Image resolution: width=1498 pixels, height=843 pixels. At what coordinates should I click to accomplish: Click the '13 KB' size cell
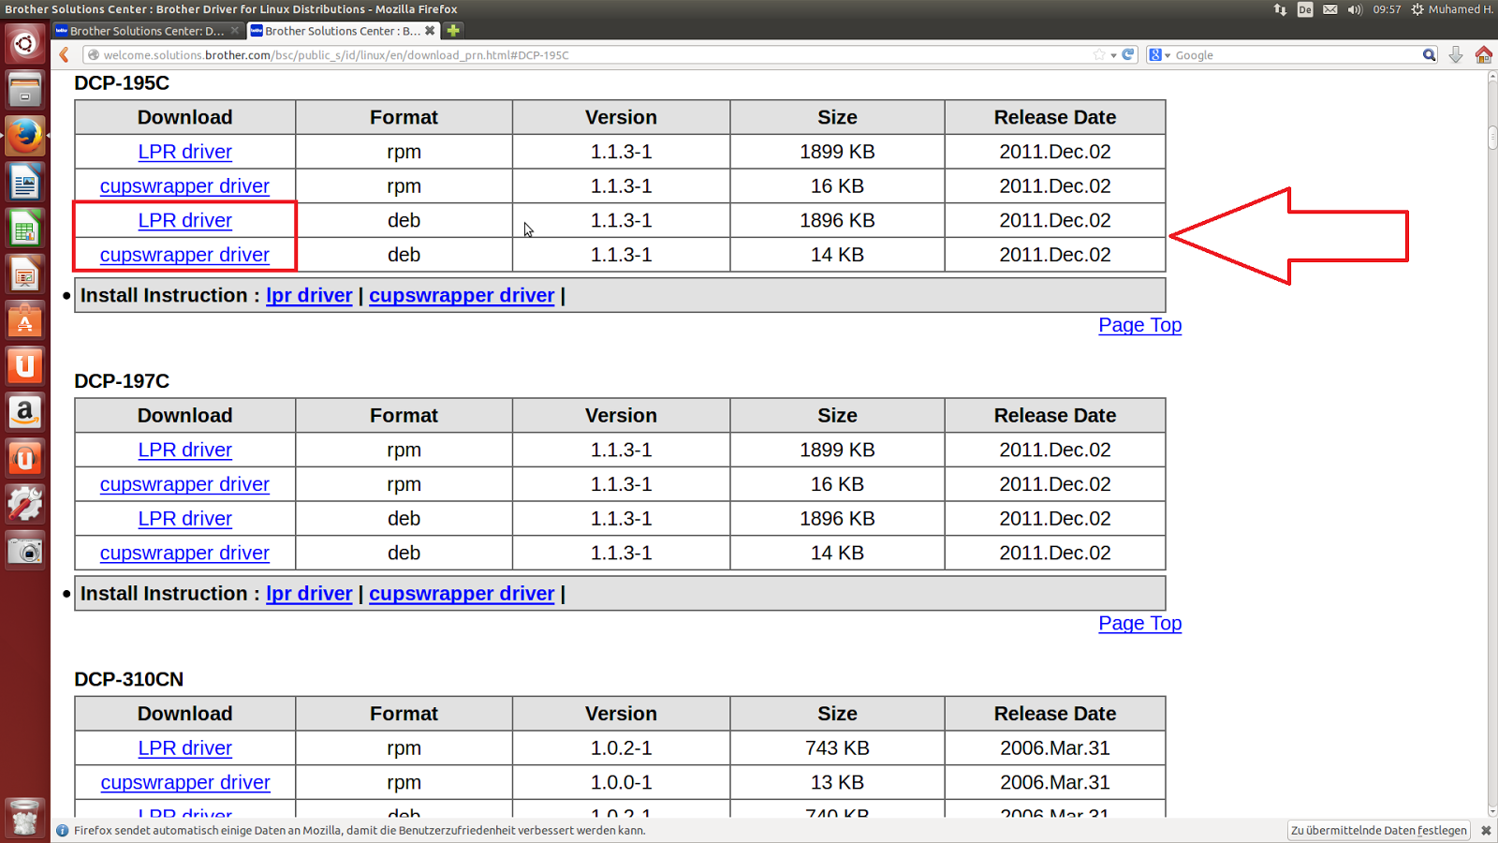[x=837, y=782]
